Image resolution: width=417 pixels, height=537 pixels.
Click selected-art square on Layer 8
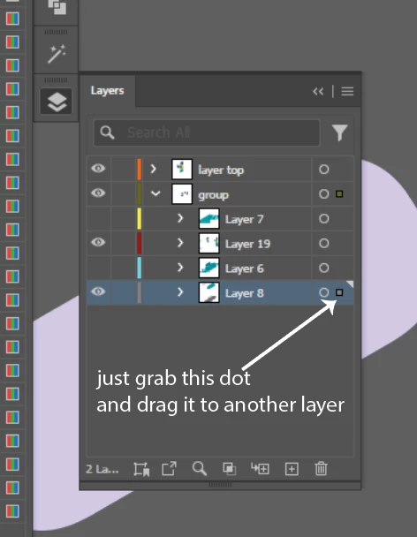[339, 292]
